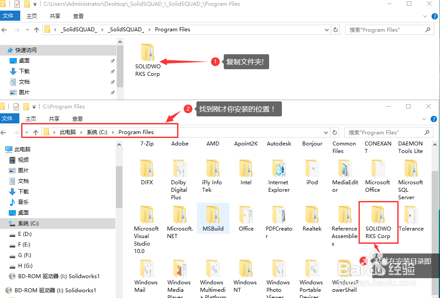Open the Internet Explorer folder
This screenshot has width=440, height=298.
point(279,176)
